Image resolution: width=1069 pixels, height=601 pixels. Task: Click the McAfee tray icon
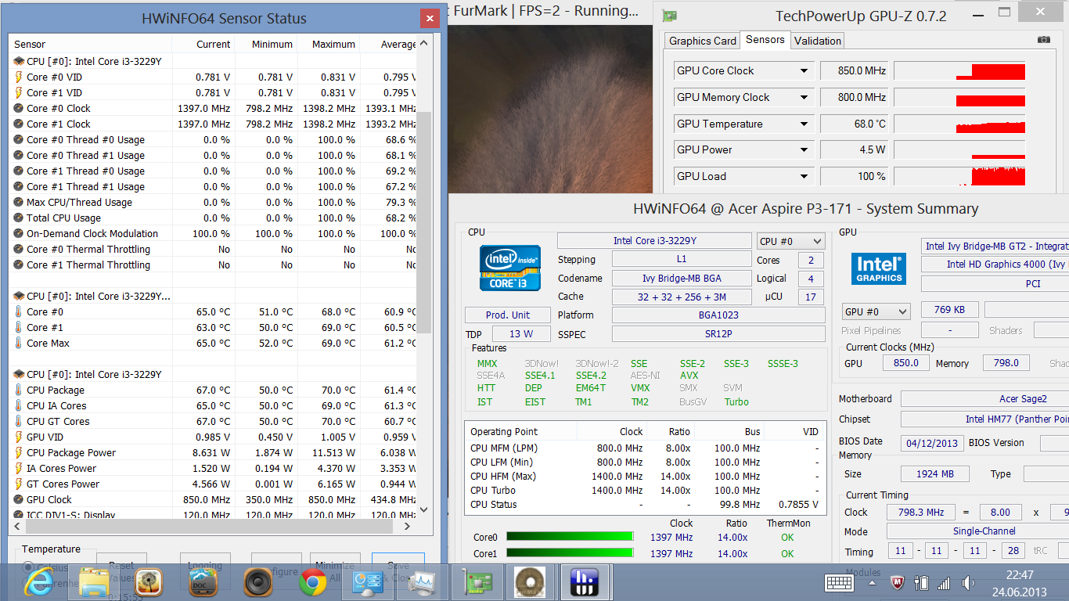coord(898,583)
